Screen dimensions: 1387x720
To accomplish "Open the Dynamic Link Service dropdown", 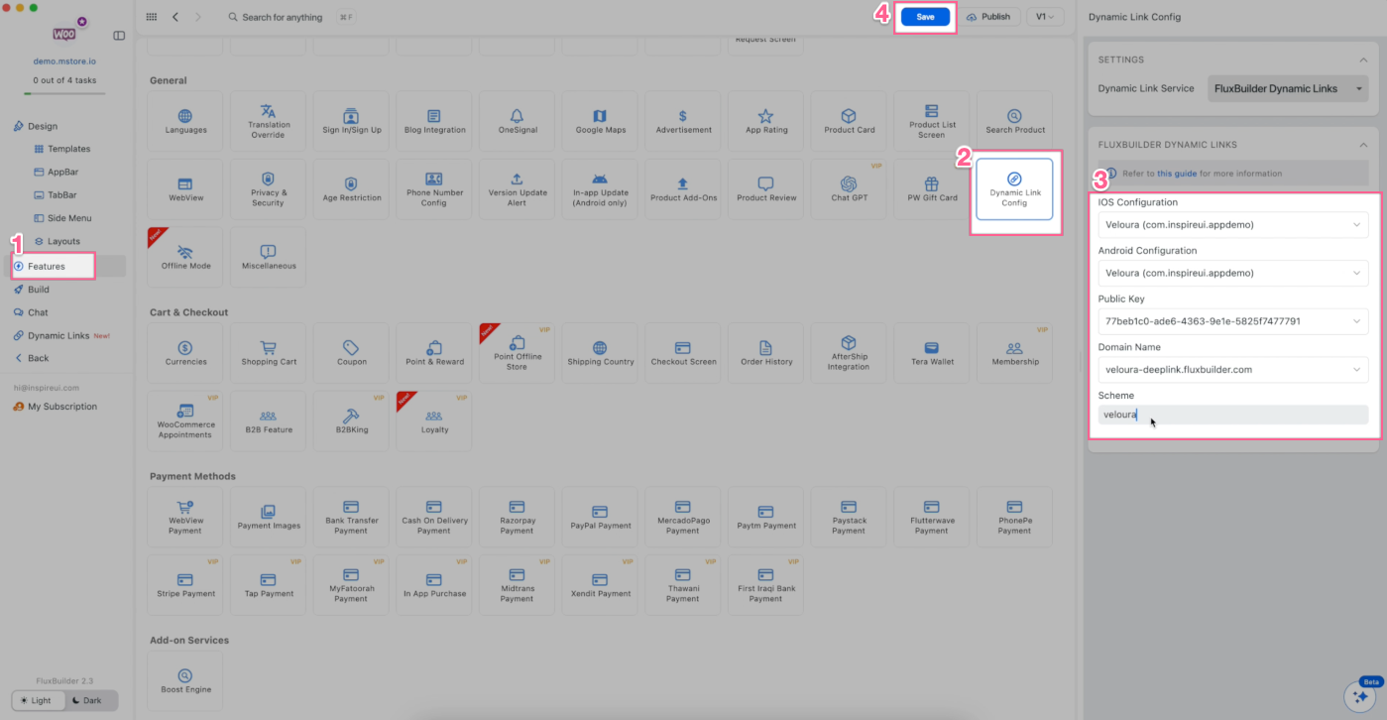I will coord(1289,88).
